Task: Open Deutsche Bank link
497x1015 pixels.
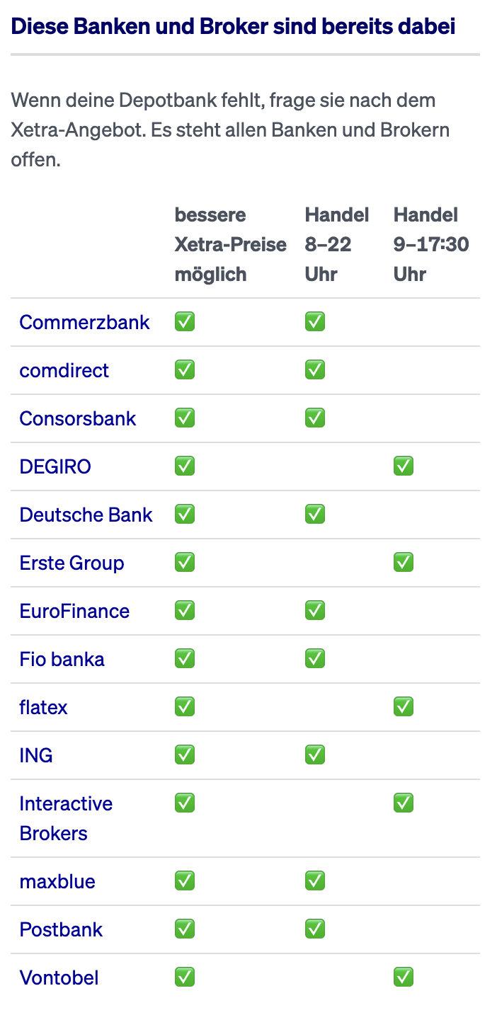Action: tap(86, 515)
